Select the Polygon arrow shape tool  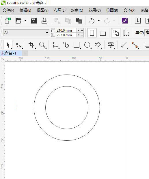pos(98,45)
